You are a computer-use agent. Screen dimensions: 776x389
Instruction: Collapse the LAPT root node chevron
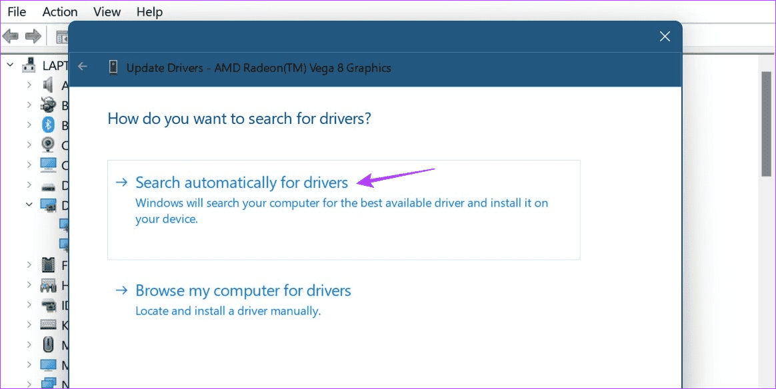[11, 65]
